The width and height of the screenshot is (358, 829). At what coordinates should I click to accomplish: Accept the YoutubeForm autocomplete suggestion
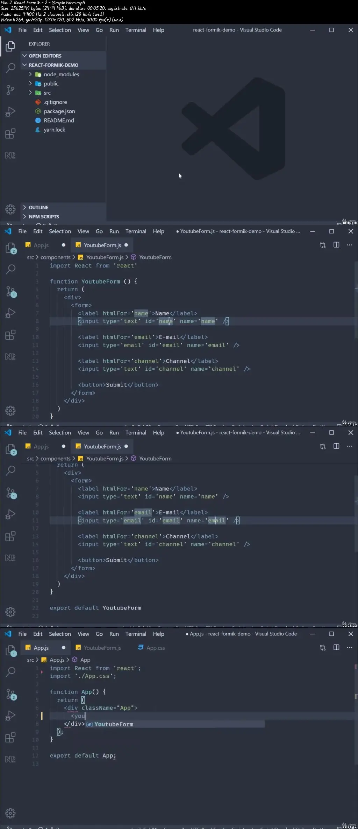pos(114,724)
